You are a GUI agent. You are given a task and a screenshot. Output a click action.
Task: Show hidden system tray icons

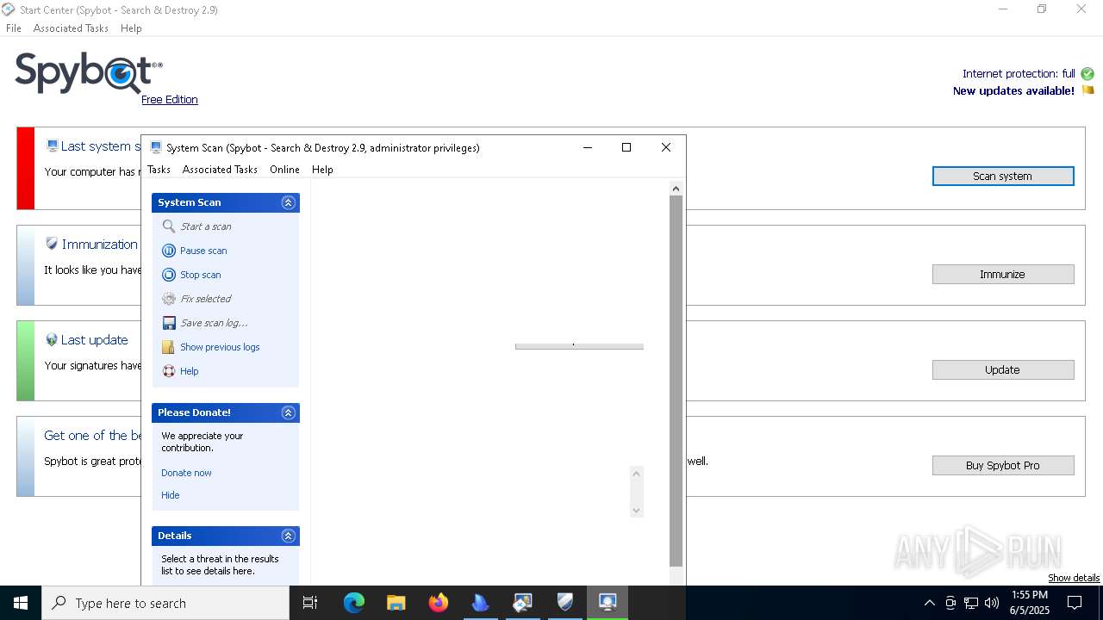[929, 603]
